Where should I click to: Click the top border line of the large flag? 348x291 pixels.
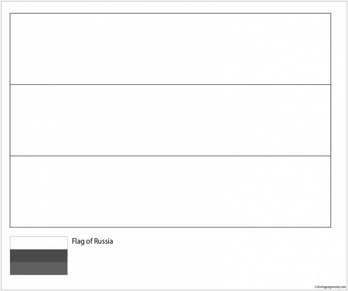point(170,13)
